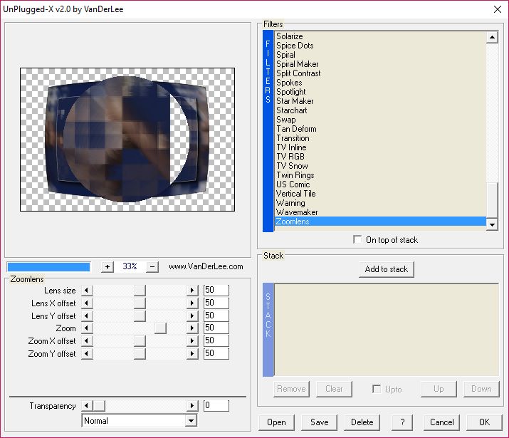Select the Vertical Tile filter
This screenshot has width=509, height=438.
[295, 194]
